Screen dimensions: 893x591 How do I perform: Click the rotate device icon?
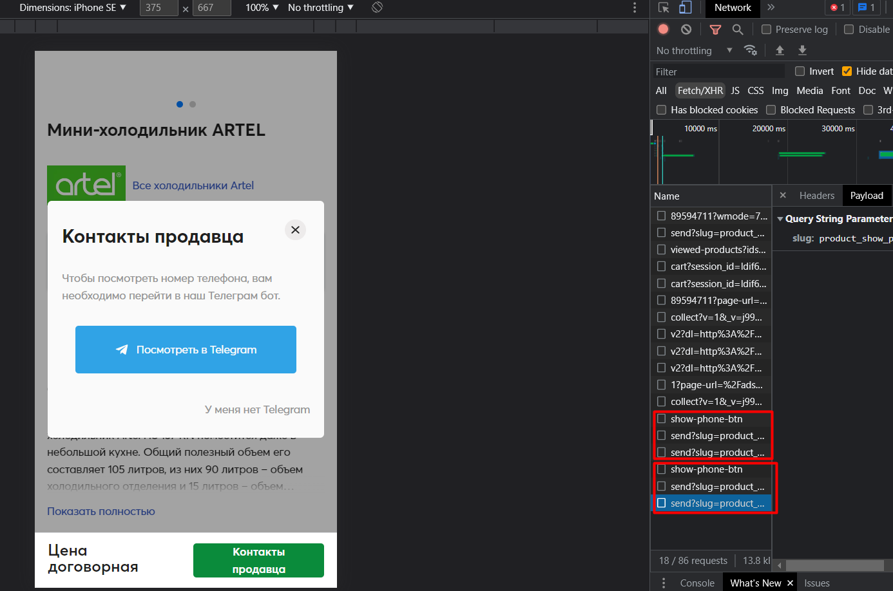(x=378, y=8)
